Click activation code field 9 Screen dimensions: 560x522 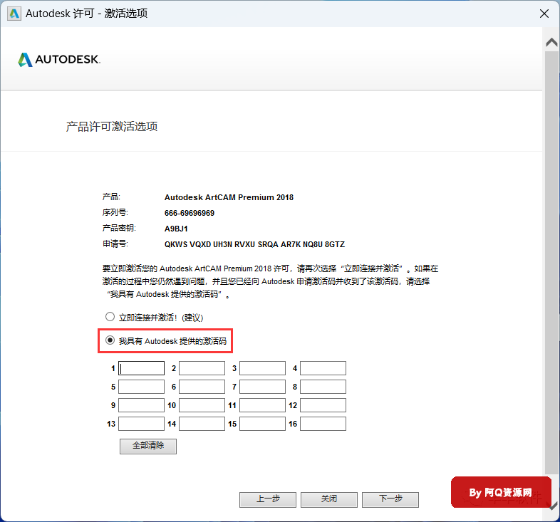pyautogui.click(x=142, y=405)
